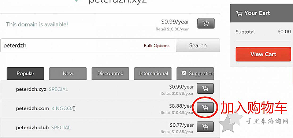Open the Suggestions tab
Viewport: 293px width, 138px height.
195,74
